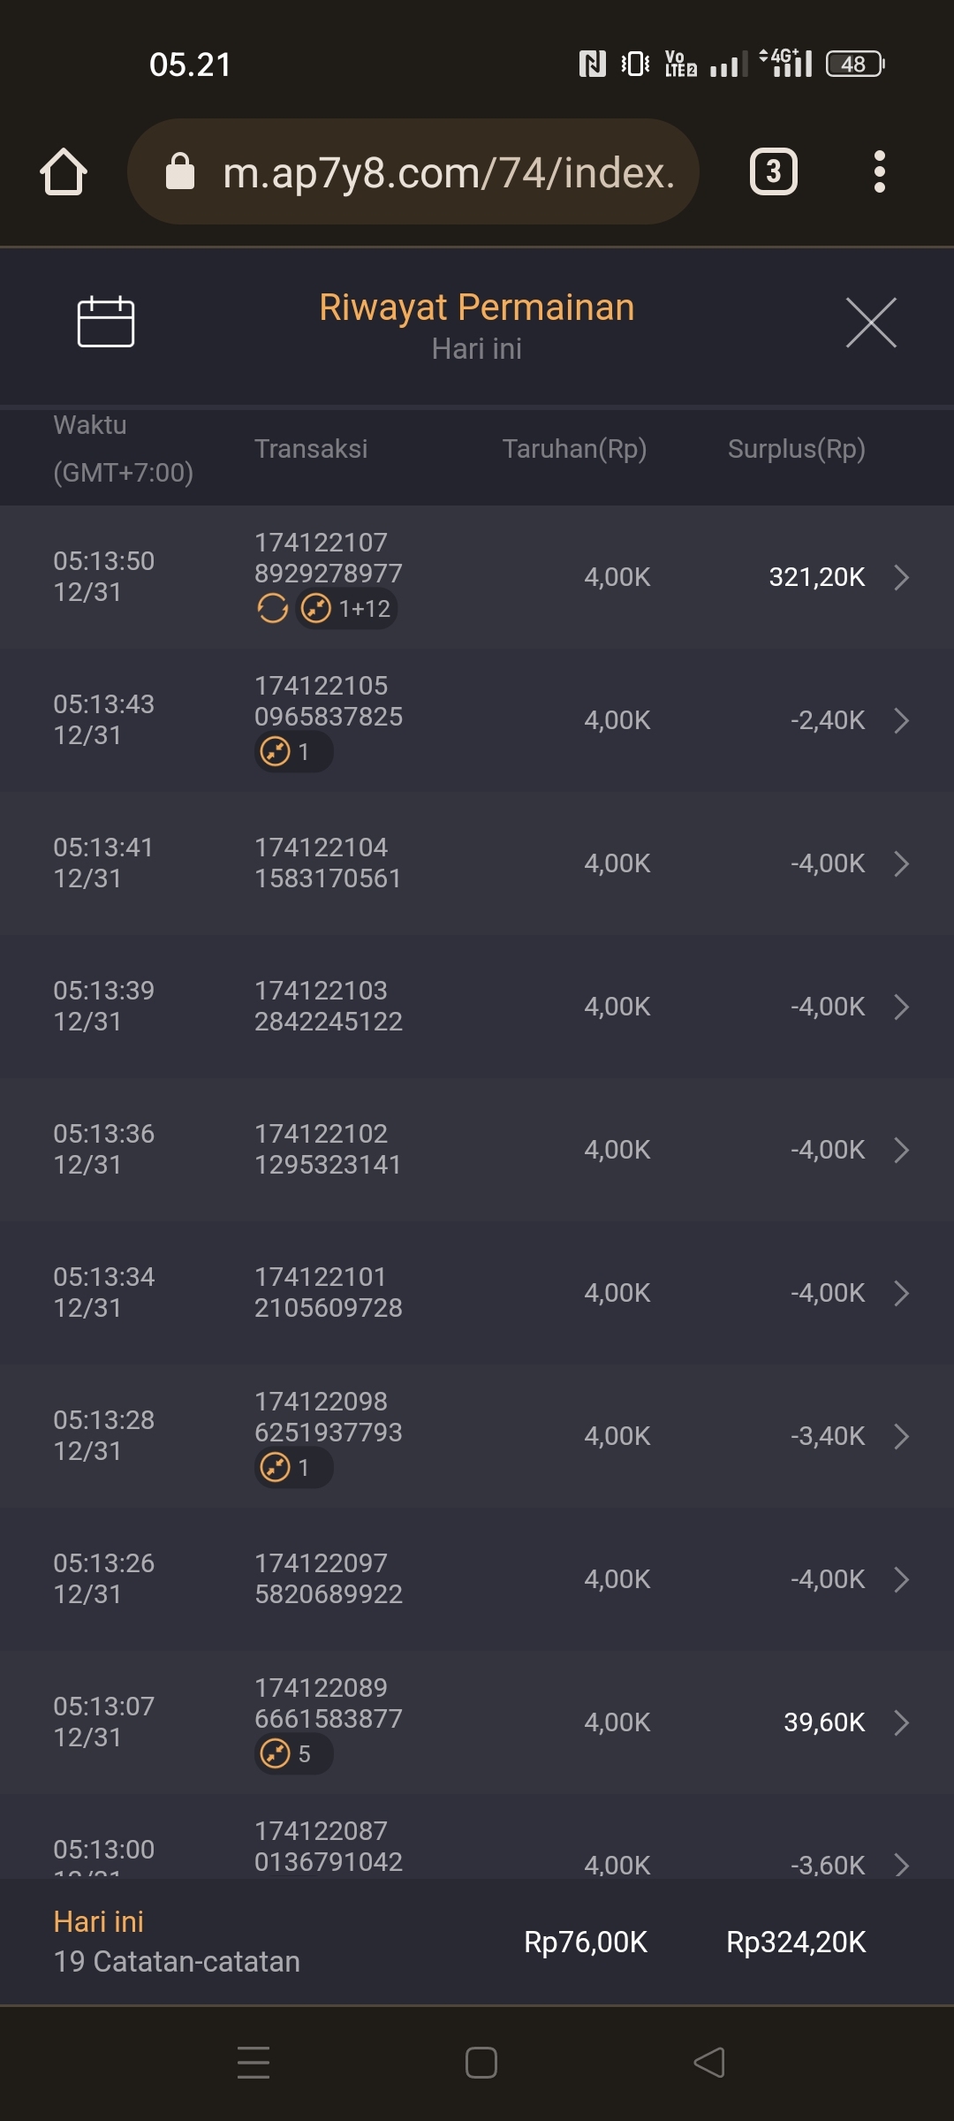
Task: Tap the Hari ini summary label
Action: tap(99, 1922)
